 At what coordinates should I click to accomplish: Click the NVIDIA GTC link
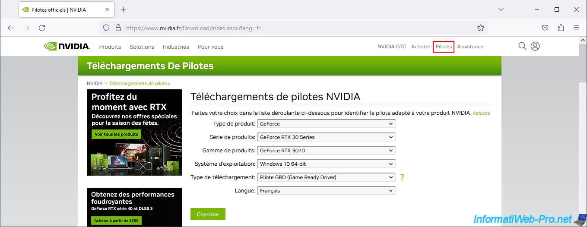tap(392, 47)
